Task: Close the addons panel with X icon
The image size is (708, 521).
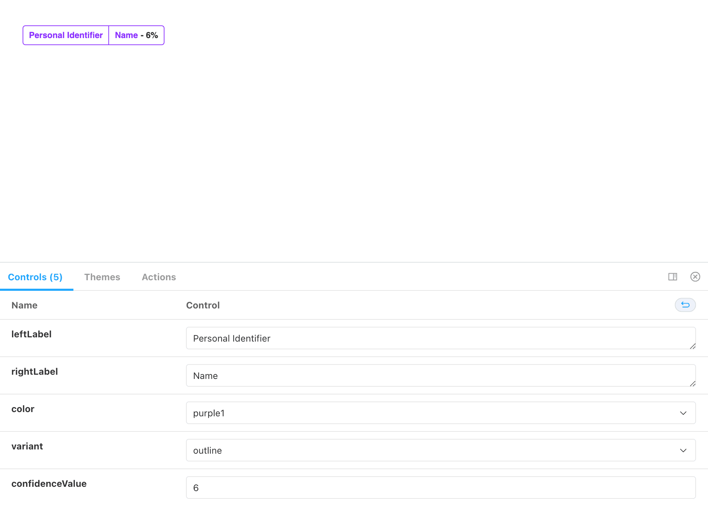Action: pyautogui.click(x=695, y=277)
